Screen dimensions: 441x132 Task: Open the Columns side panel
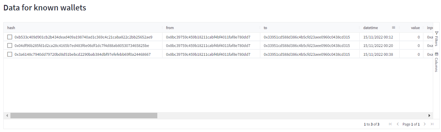pyautogui.click(x=437, y=62)
